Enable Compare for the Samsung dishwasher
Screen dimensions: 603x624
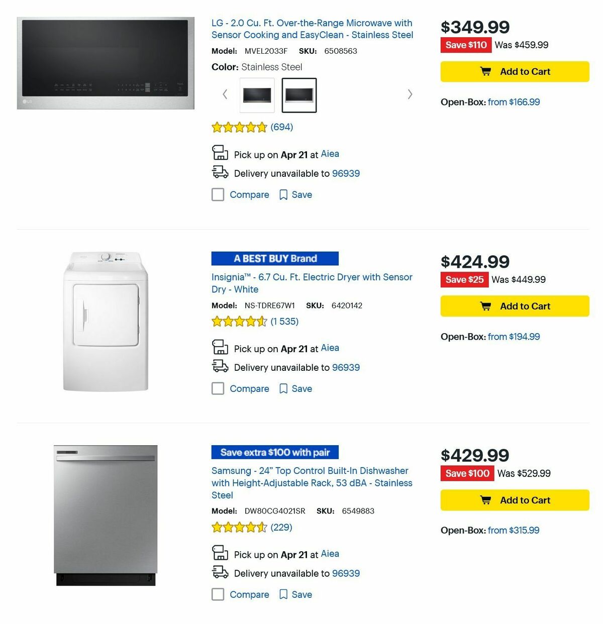pyautogui.click(x=218, y=594)
